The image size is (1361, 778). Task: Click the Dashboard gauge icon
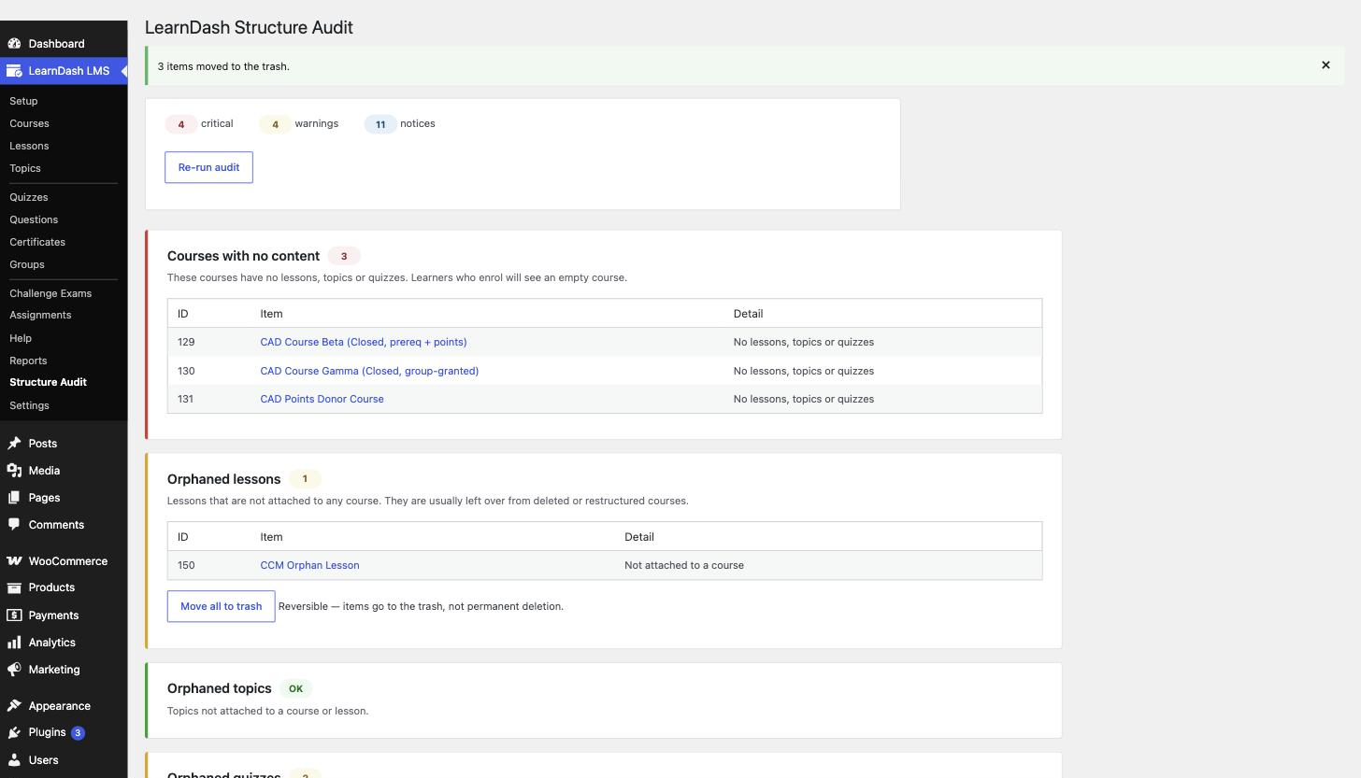[x=14, y=44]
